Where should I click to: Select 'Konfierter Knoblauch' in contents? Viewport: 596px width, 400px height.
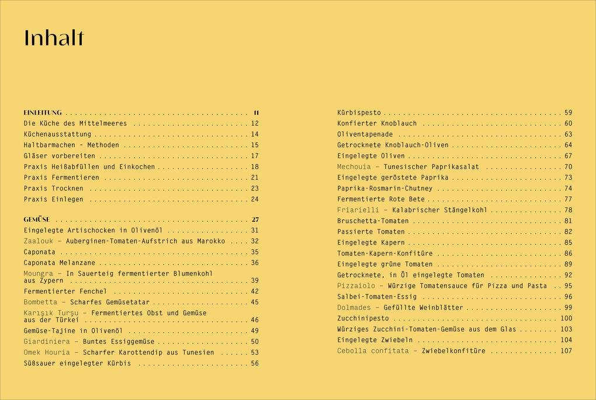coord(377,124)
